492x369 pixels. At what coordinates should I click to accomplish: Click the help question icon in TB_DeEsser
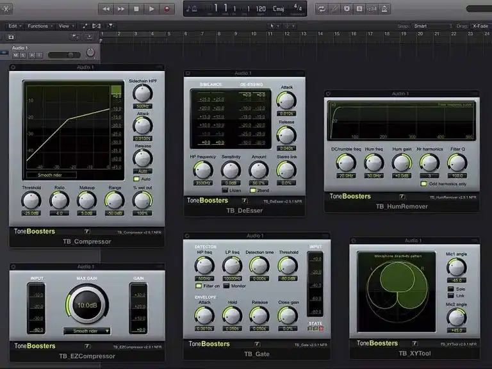(x=245, y=201)
